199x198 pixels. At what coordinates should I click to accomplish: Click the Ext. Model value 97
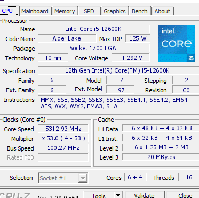tap(120, 90)
